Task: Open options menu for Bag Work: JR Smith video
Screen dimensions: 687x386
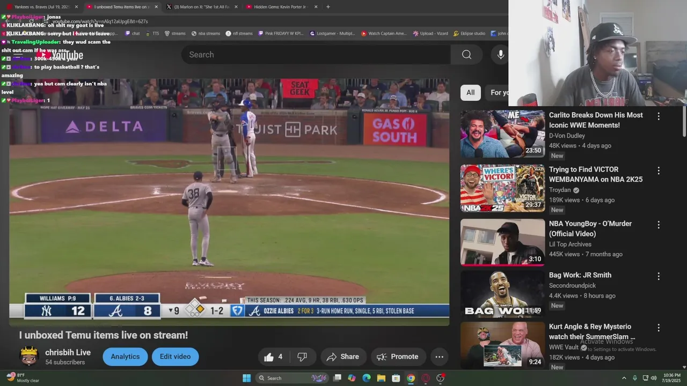Action: pyautogui.click(x=659, y=276)
